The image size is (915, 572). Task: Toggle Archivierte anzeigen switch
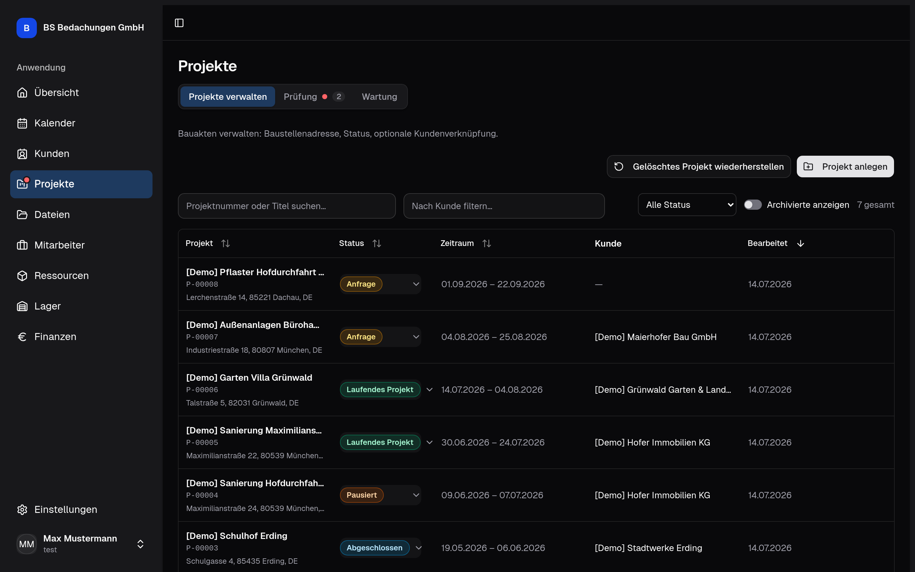click(x=753, y=205)
